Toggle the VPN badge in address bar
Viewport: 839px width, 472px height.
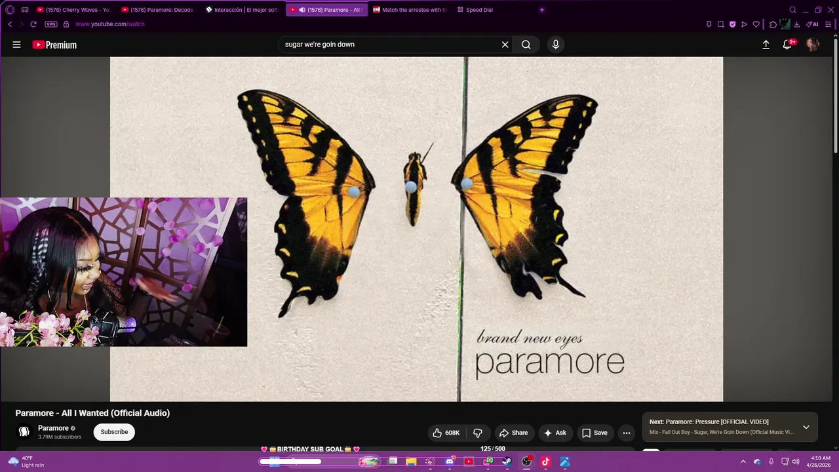pos(51,24)
